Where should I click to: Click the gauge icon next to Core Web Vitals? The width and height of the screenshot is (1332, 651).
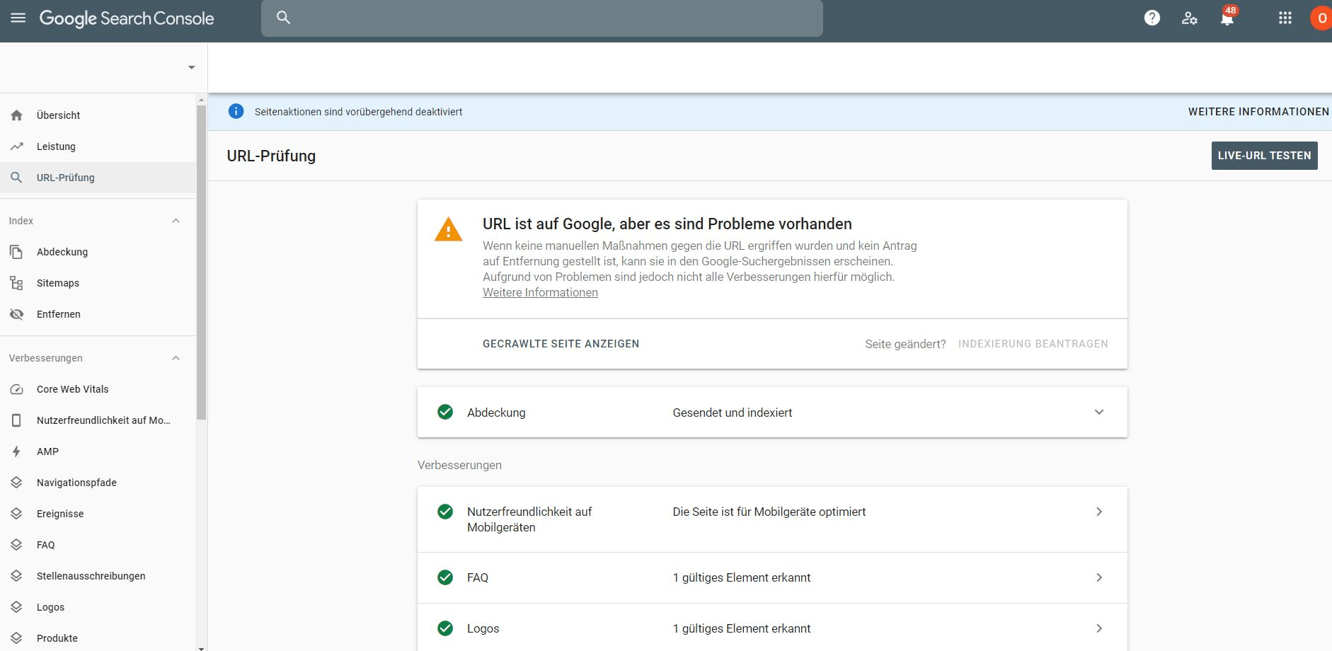tap(17, 389)
